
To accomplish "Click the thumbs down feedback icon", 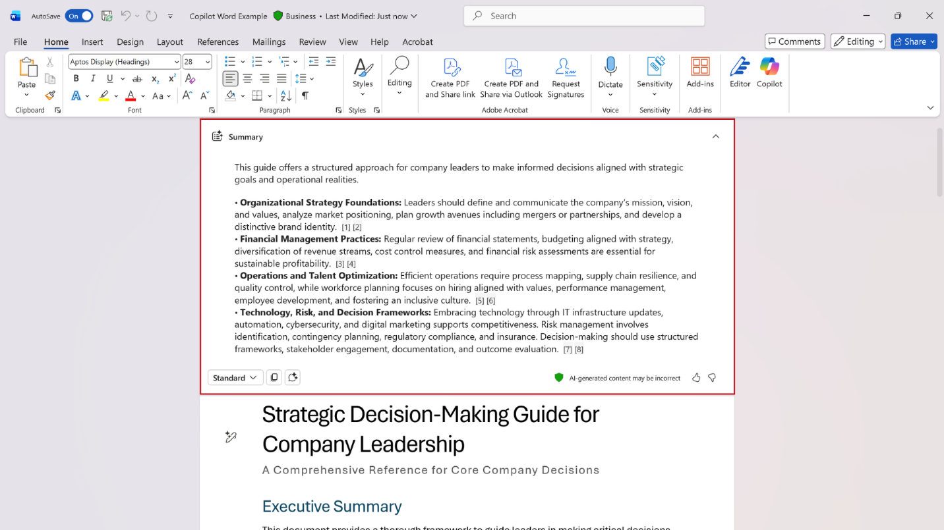I will point(712,377).
